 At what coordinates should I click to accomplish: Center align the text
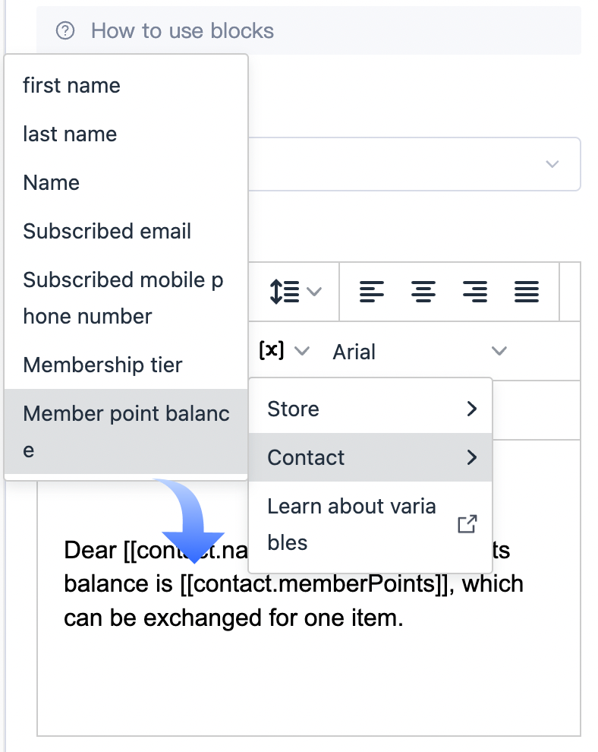(423, 291)
